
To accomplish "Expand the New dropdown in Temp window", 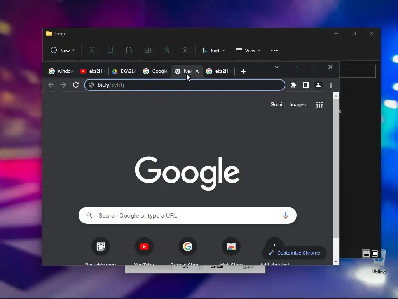I will tap(63, 50).
